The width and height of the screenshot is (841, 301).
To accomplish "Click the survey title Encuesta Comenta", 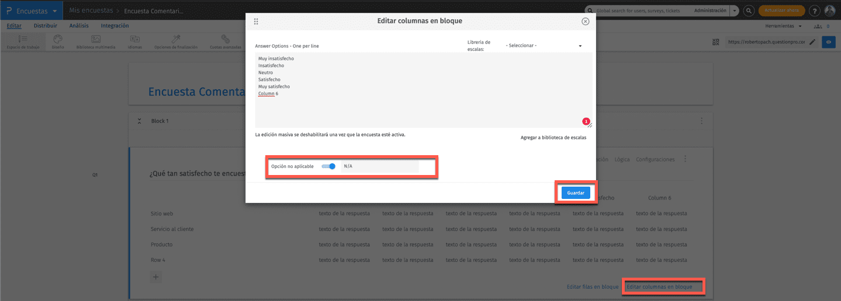I will (x=196, y=92).
